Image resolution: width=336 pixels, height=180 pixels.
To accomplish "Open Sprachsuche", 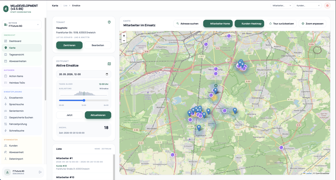I will click(x=22, y=104).
